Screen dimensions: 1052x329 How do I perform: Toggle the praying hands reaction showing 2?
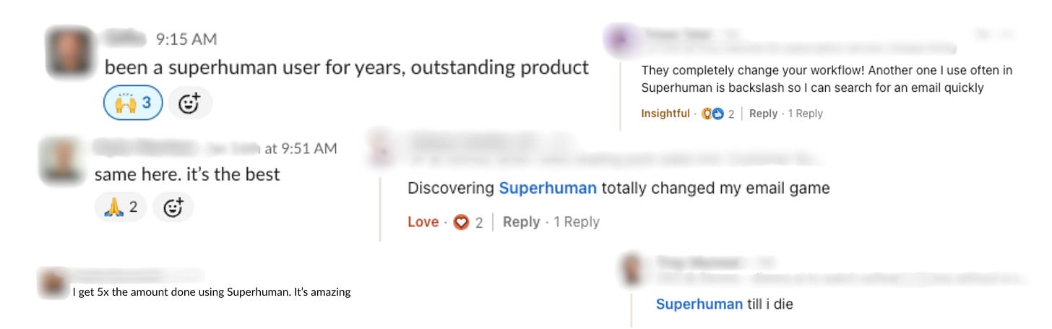120,208
